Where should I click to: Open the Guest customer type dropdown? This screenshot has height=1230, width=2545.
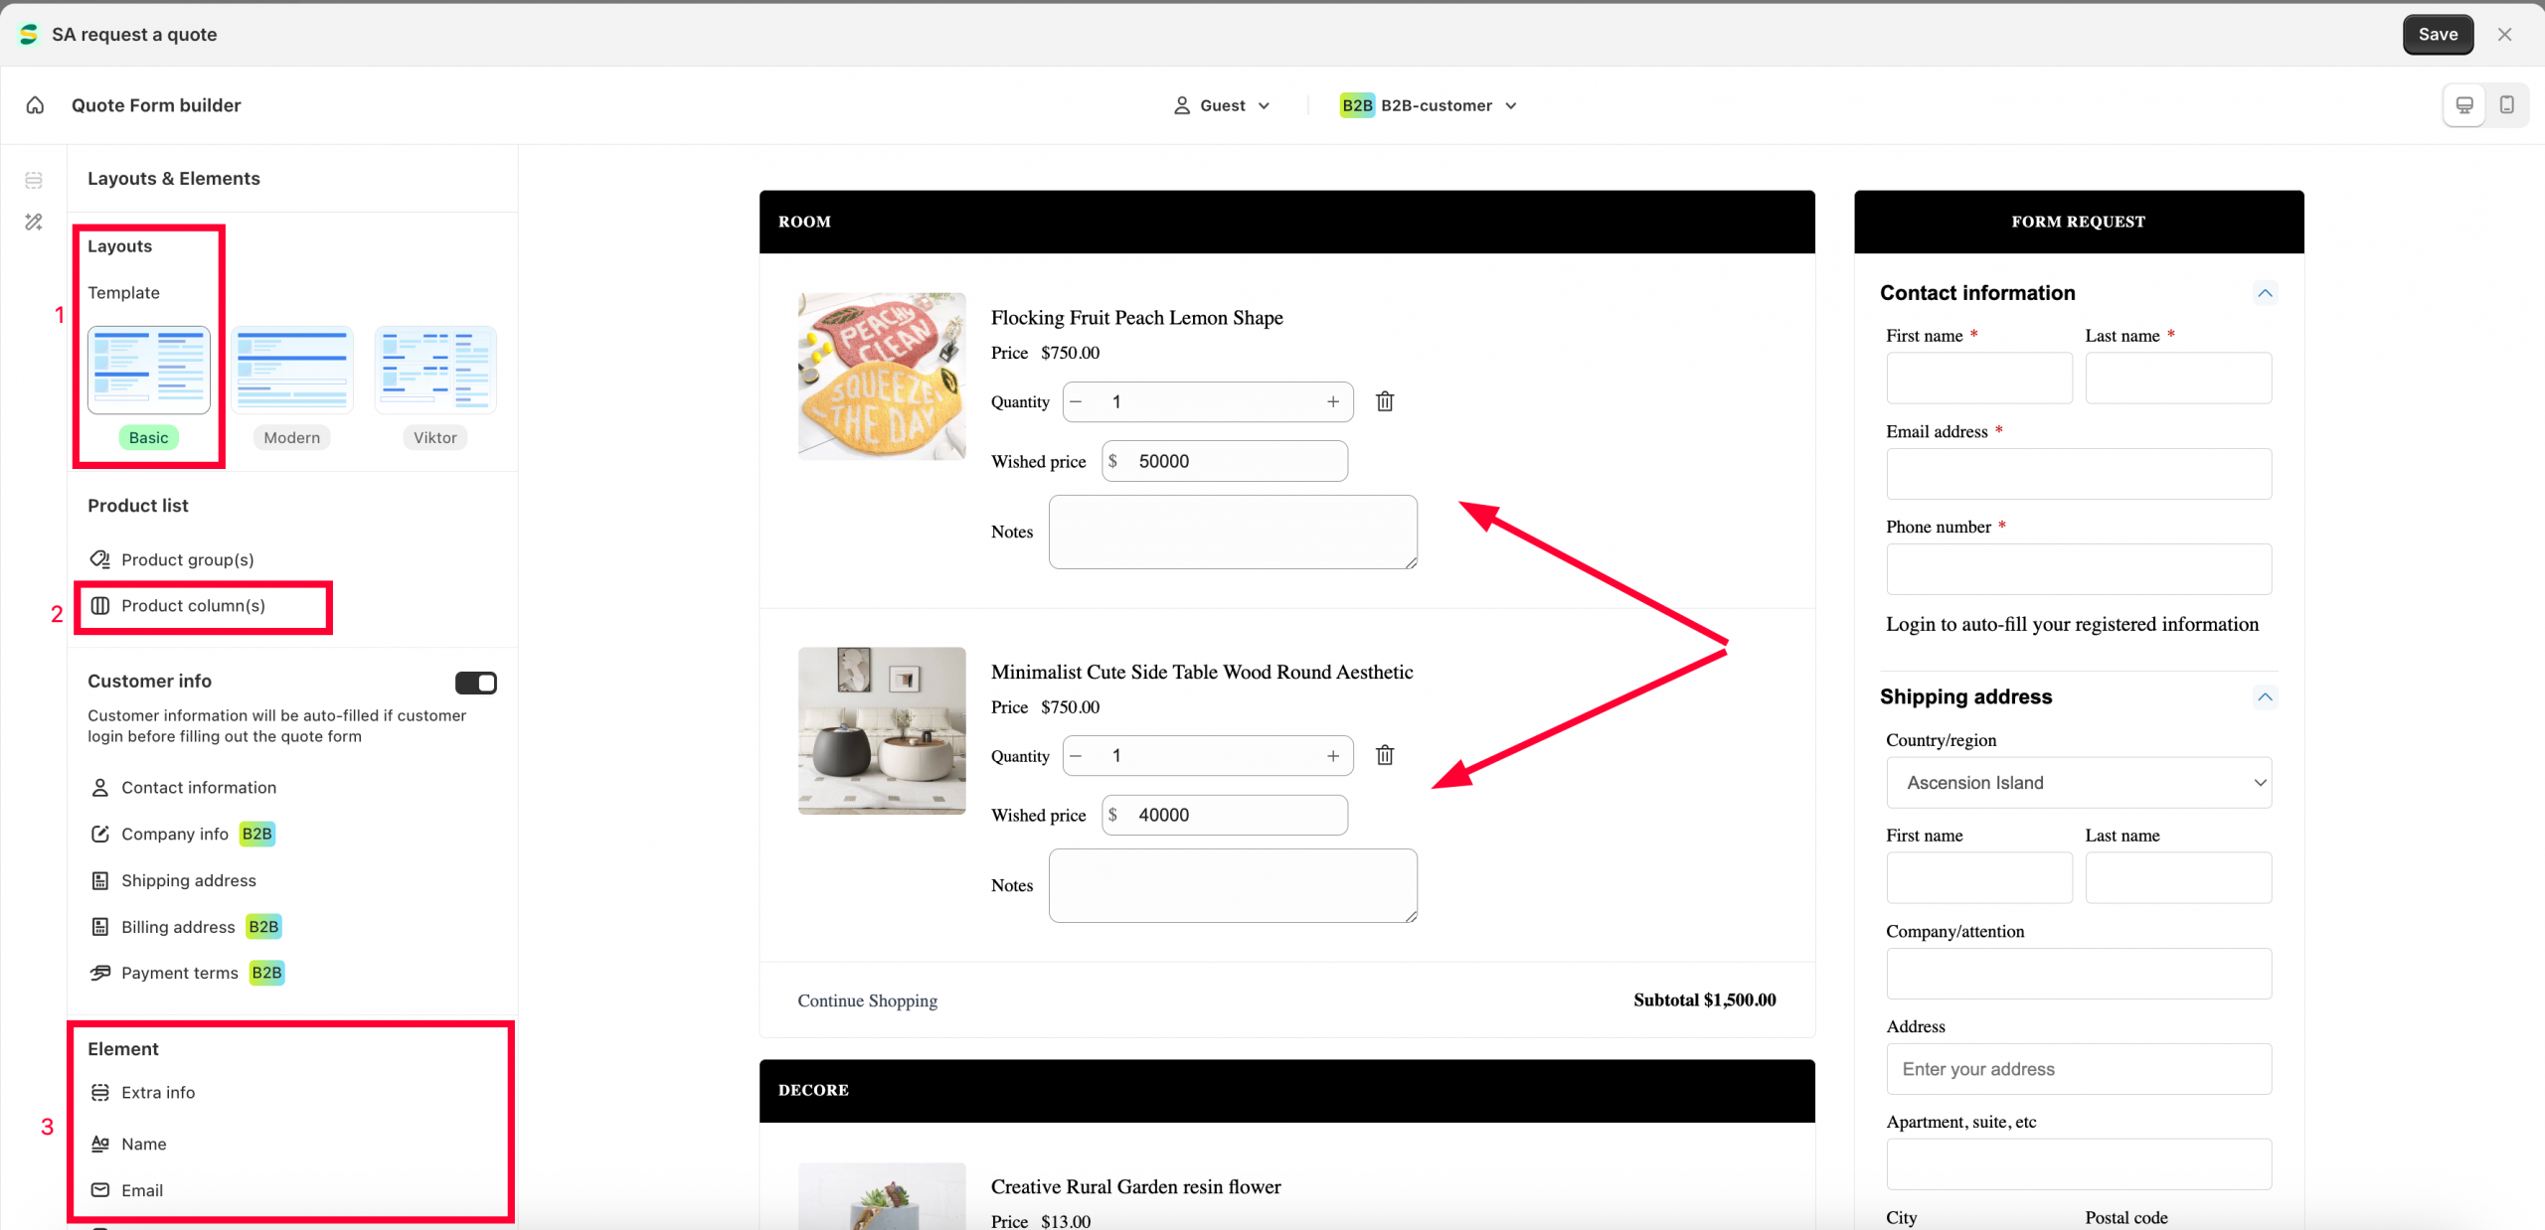pos(1223,105)
